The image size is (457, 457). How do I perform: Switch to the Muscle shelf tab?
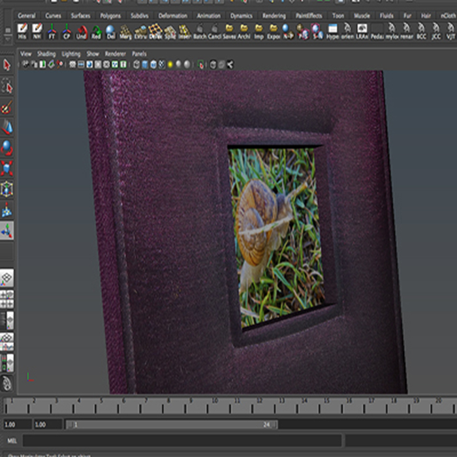click(x=362, y=16)
